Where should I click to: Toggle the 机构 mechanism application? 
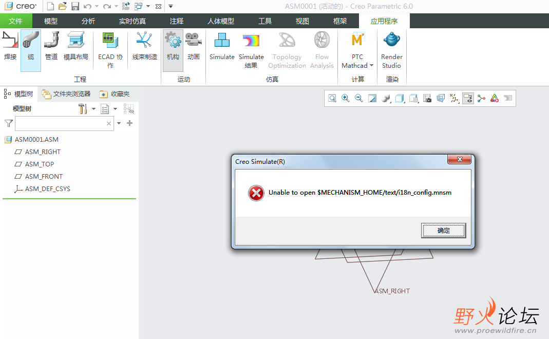click(x=173, y=50)
